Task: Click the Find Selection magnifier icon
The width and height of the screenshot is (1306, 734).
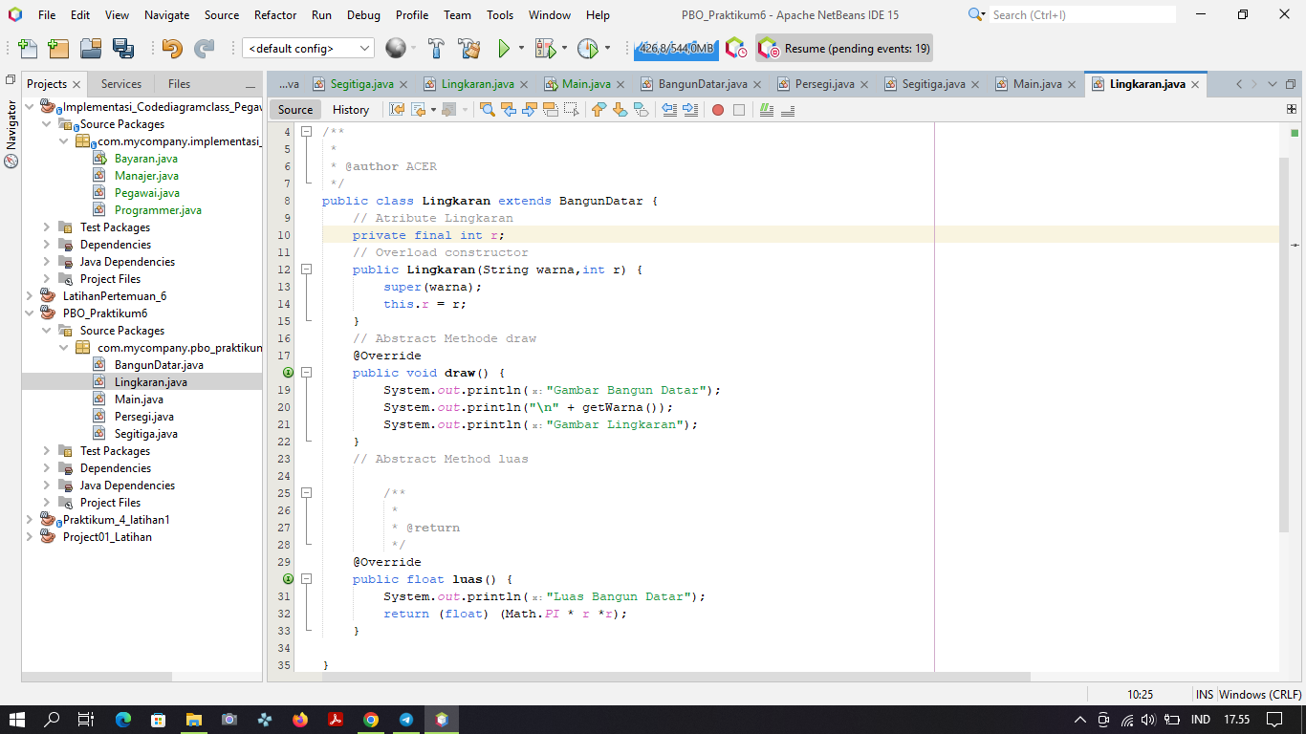Action: (x=487, y=110)
